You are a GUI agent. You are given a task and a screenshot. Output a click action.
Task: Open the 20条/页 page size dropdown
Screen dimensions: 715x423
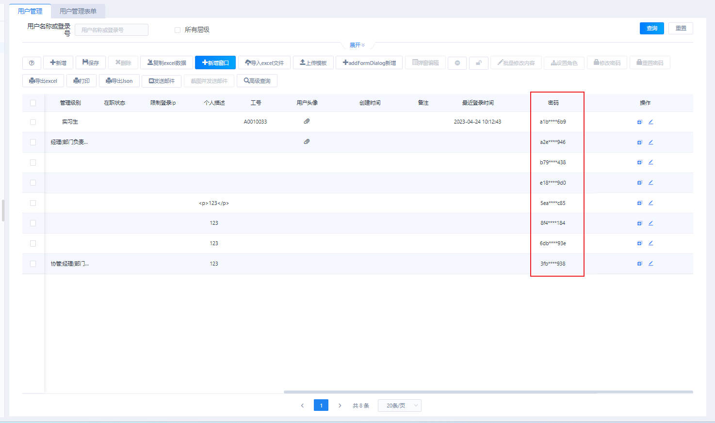pos(400,406)
